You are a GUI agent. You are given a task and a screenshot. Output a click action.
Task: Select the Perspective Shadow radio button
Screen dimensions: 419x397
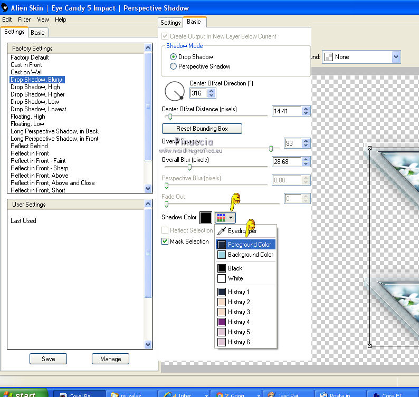173,66
